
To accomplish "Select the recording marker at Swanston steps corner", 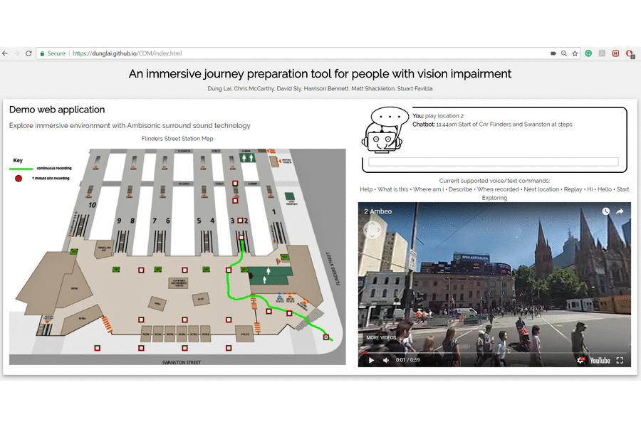I will (x=326, y=337).
